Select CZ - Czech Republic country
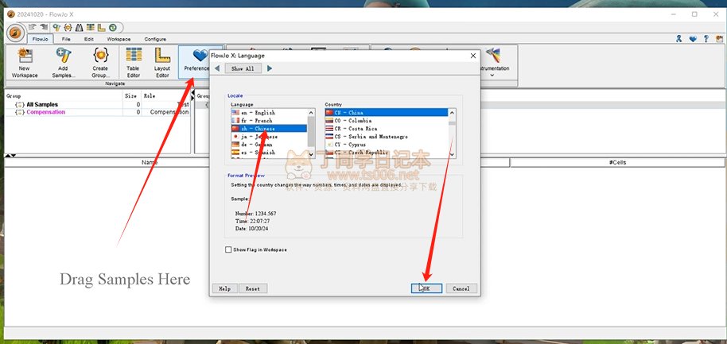Screen dimensions: 727x344 click(387, 153)
